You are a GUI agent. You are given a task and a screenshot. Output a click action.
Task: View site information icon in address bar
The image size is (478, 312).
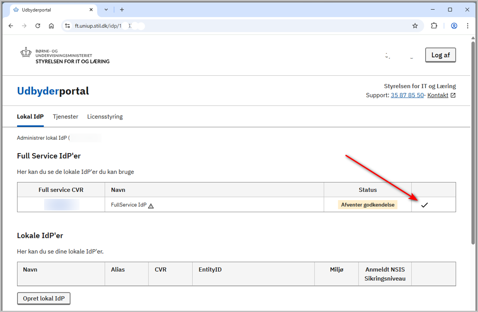click(x=68, y=26)
